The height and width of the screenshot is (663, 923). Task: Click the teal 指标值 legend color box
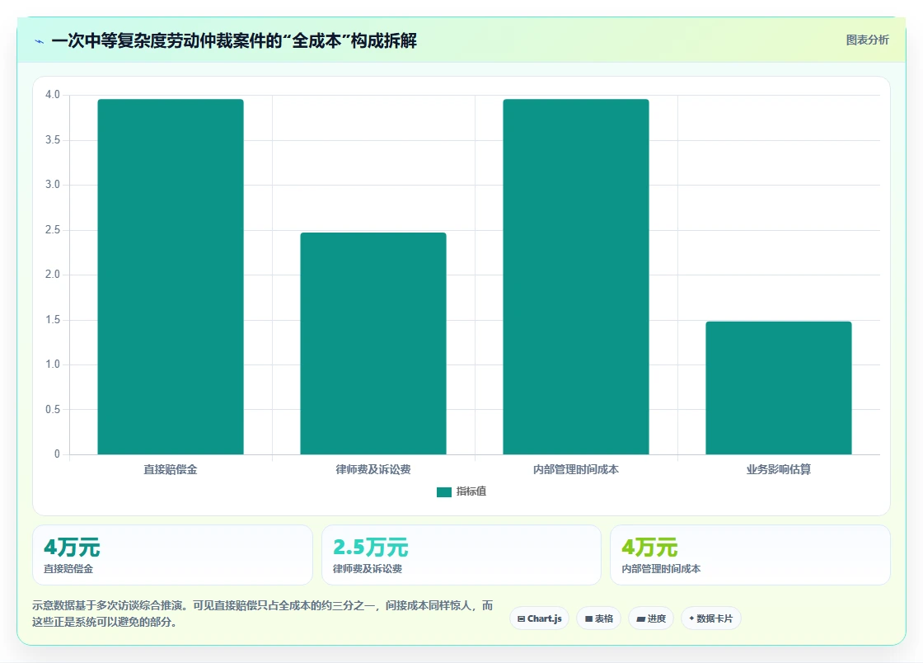[444, 492]
